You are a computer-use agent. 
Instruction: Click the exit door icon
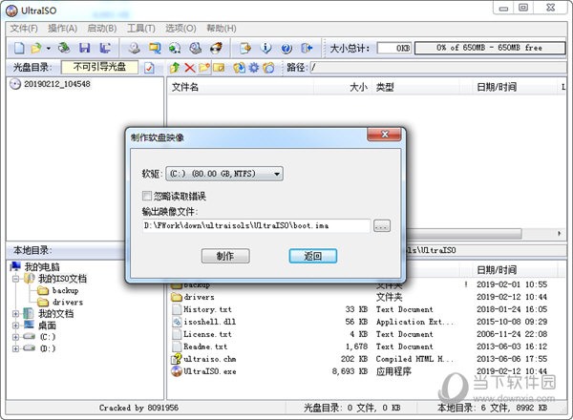(x=307, y=48)
